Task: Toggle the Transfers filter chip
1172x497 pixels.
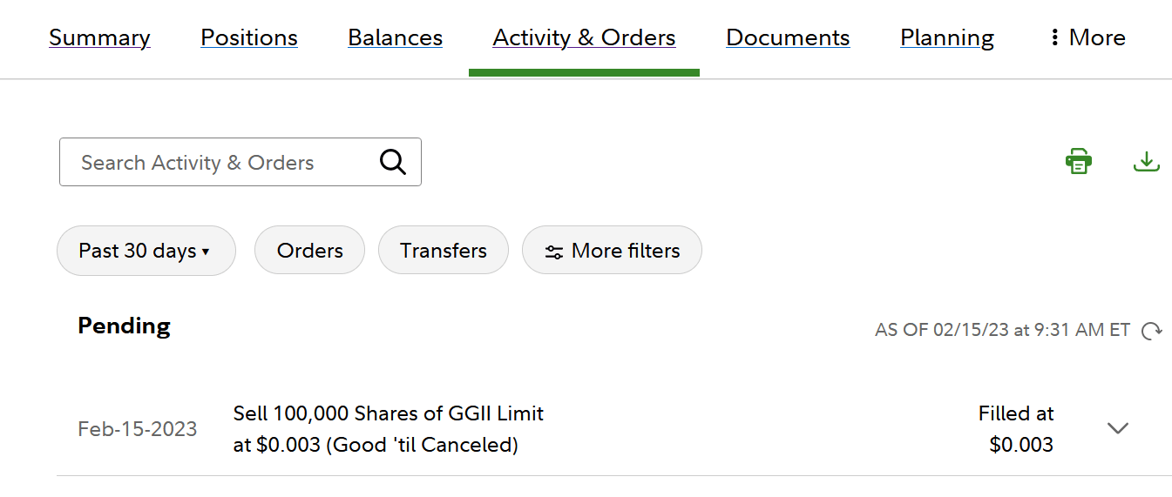Action: (443, 251)
